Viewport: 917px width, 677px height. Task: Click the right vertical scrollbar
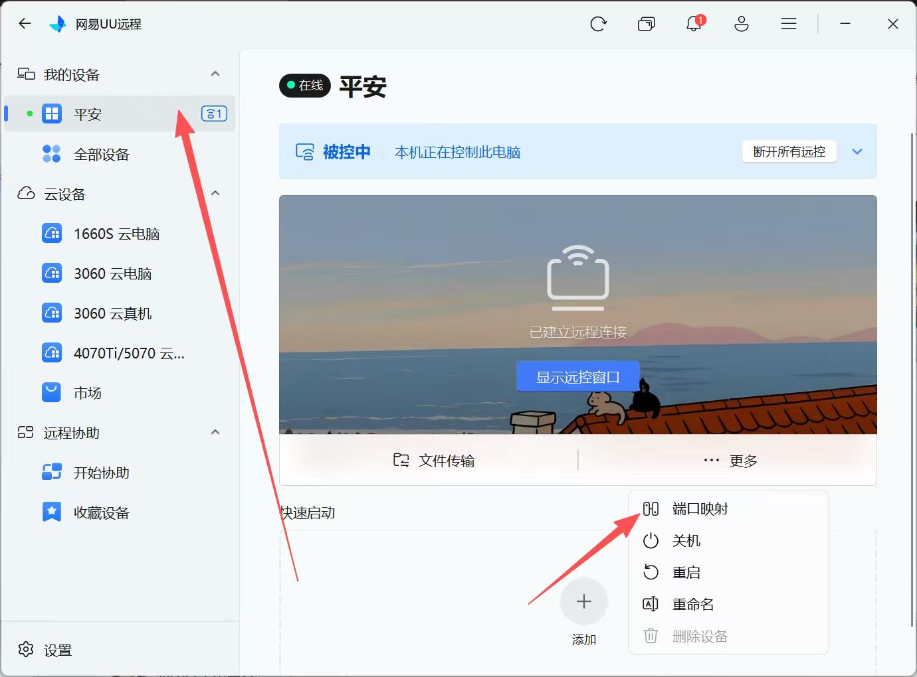912,378
